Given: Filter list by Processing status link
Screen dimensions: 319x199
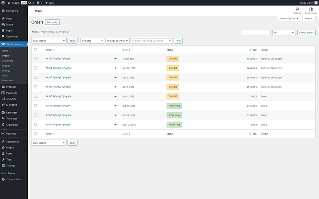Looking at the screenshot, I should [x=46, y=32].
